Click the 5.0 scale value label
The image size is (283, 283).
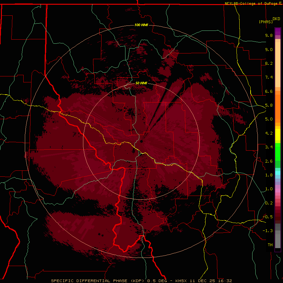tap(269, 119)
